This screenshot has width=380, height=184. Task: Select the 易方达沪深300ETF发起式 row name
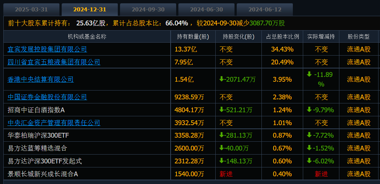45,161
